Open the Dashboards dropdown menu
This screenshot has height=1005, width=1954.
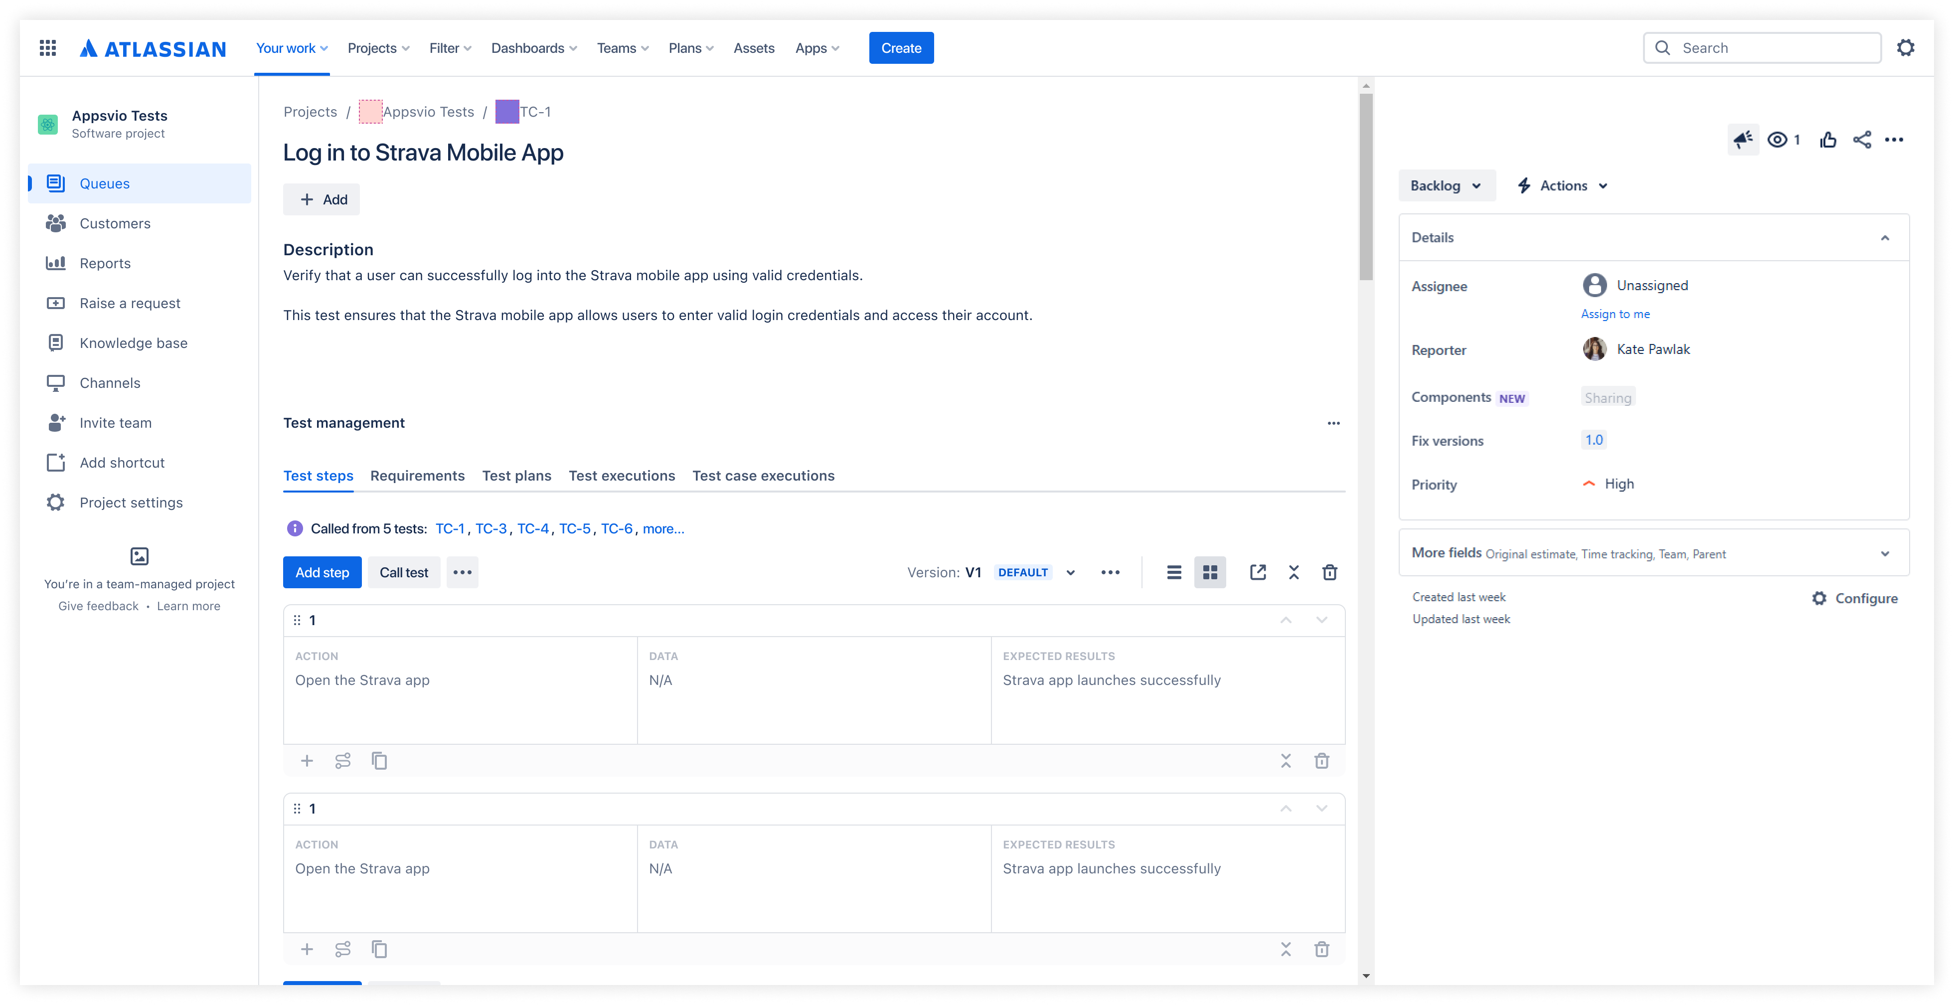click(x=534, y=48)
